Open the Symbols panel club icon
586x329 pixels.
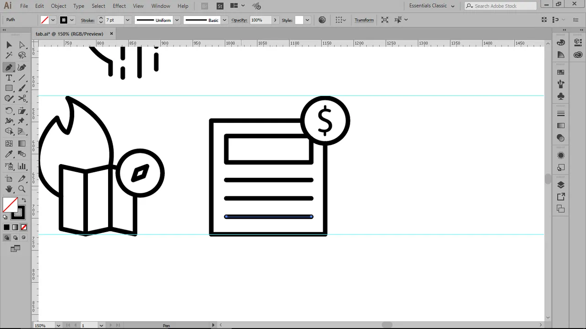click(x=561, y=96)
